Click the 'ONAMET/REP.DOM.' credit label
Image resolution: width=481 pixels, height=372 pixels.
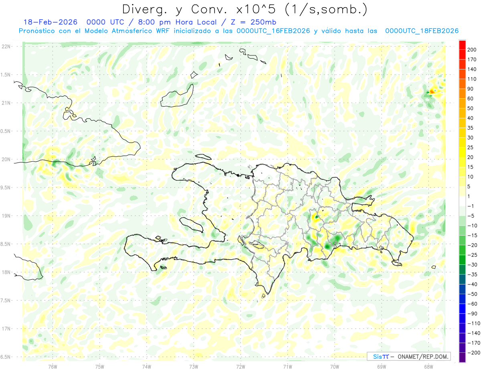[423, 356]
